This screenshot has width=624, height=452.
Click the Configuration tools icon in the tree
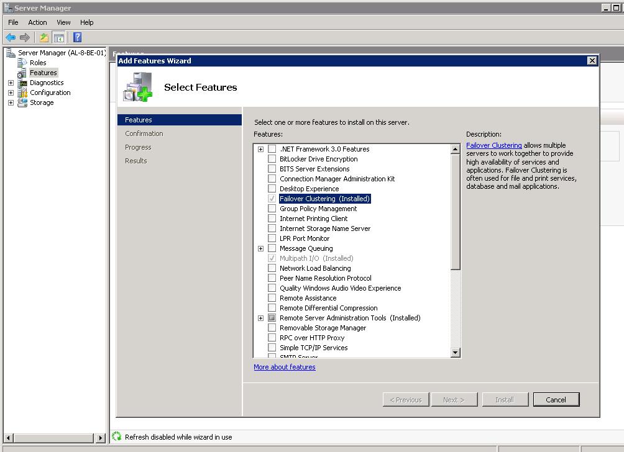(x=23, y=93)
